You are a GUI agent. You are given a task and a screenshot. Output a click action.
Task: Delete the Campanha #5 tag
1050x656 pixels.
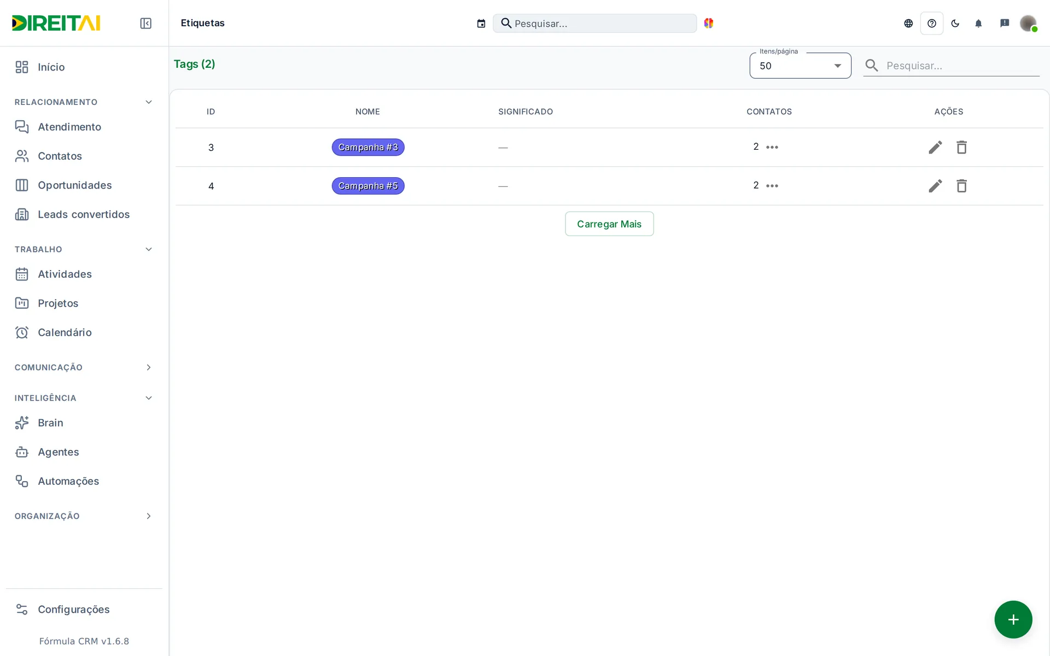(x=961, y=186)
